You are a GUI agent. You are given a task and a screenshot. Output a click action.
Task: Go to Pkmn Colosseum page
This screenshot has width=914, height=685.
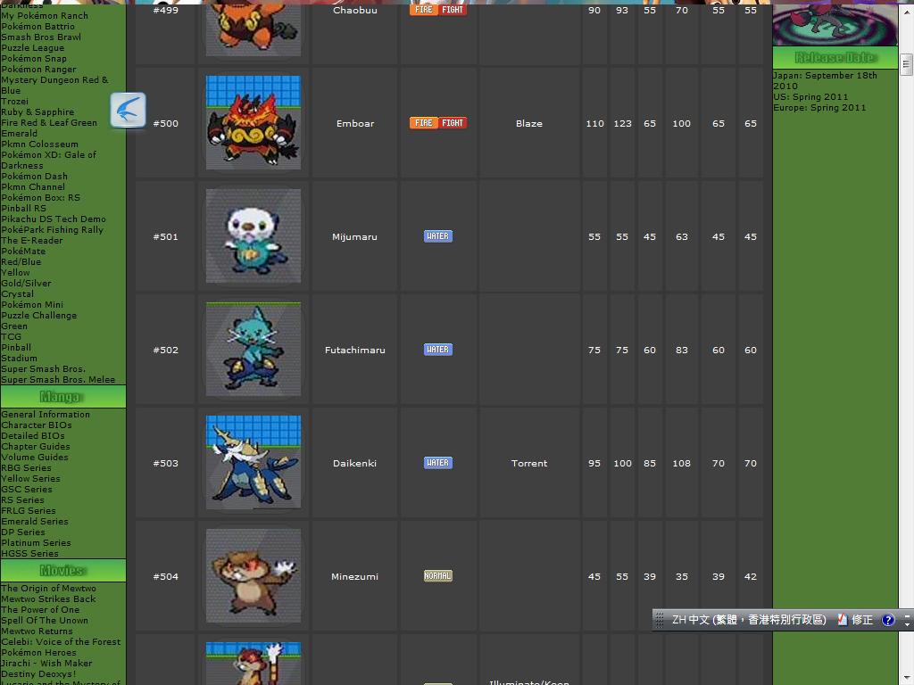click(x=39, y=144)
